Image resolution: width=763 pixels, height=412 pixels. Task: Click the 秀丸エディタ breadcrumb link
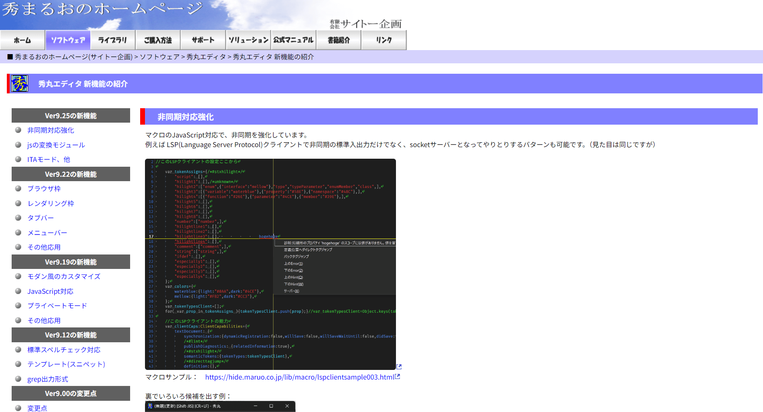[206, 57]
